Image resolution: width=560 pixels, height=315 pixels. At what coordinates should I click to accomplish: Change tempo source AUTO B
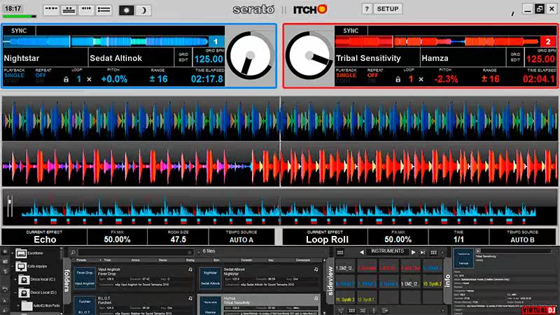coord(522,237)
